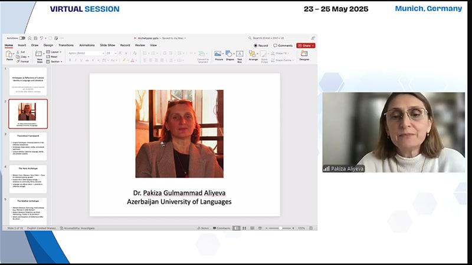Open the Shapes gallery icon

[x=230, y=55]
